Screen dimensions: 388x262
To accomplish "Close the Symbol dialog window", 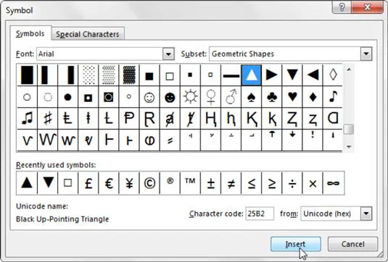I will click(x=368, y=7).
